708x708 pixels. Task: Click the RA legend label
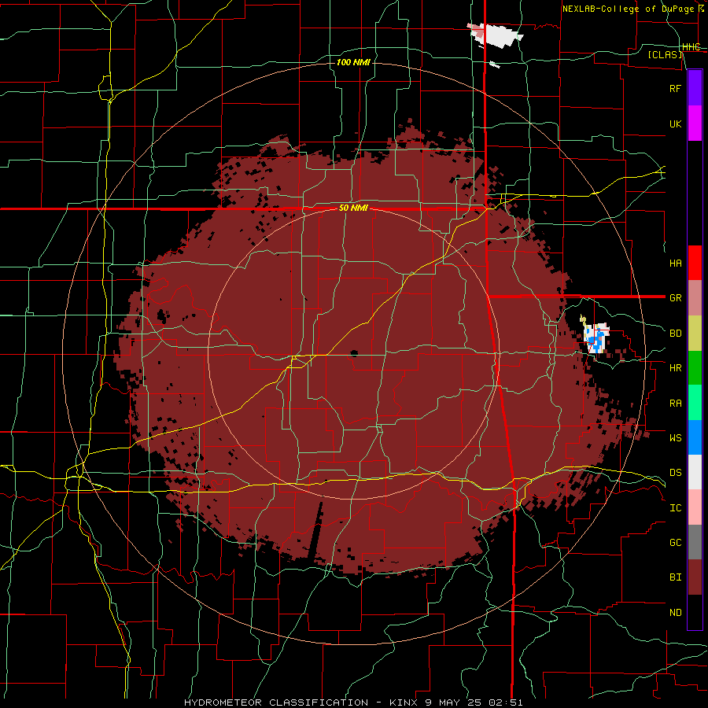(x=675, y=404)
